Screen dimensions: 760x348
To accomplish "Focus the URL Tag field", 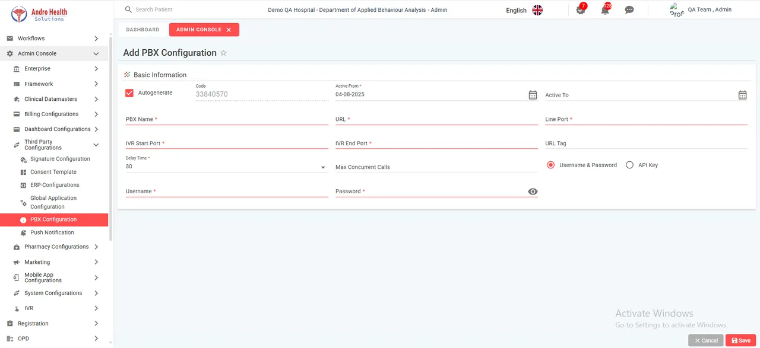I will pyautogui.click(x=646, y=143).
